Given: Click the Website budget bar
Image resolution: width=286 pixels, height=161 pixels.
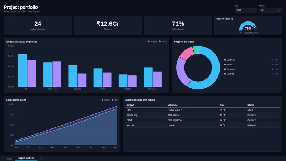Looking at the screenshot, I should pyautogui.click(x=123, y=80).
